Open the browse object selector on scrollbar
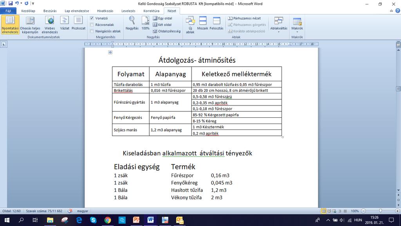 pos(398,200)
